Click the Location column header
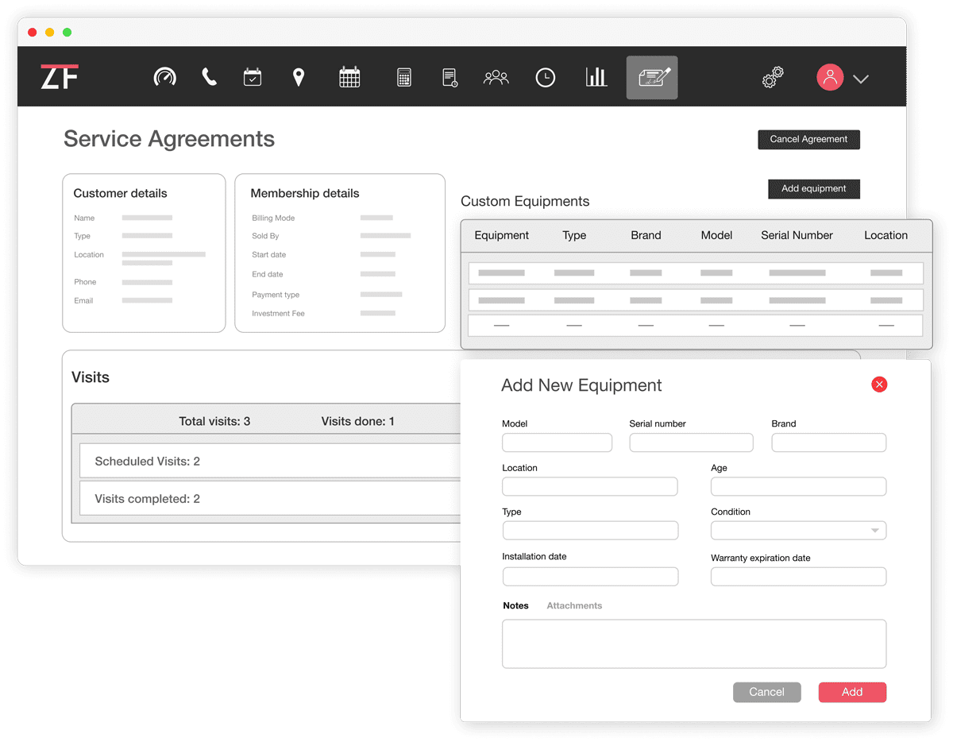953x742 pixels. click(x=885, y=235)
